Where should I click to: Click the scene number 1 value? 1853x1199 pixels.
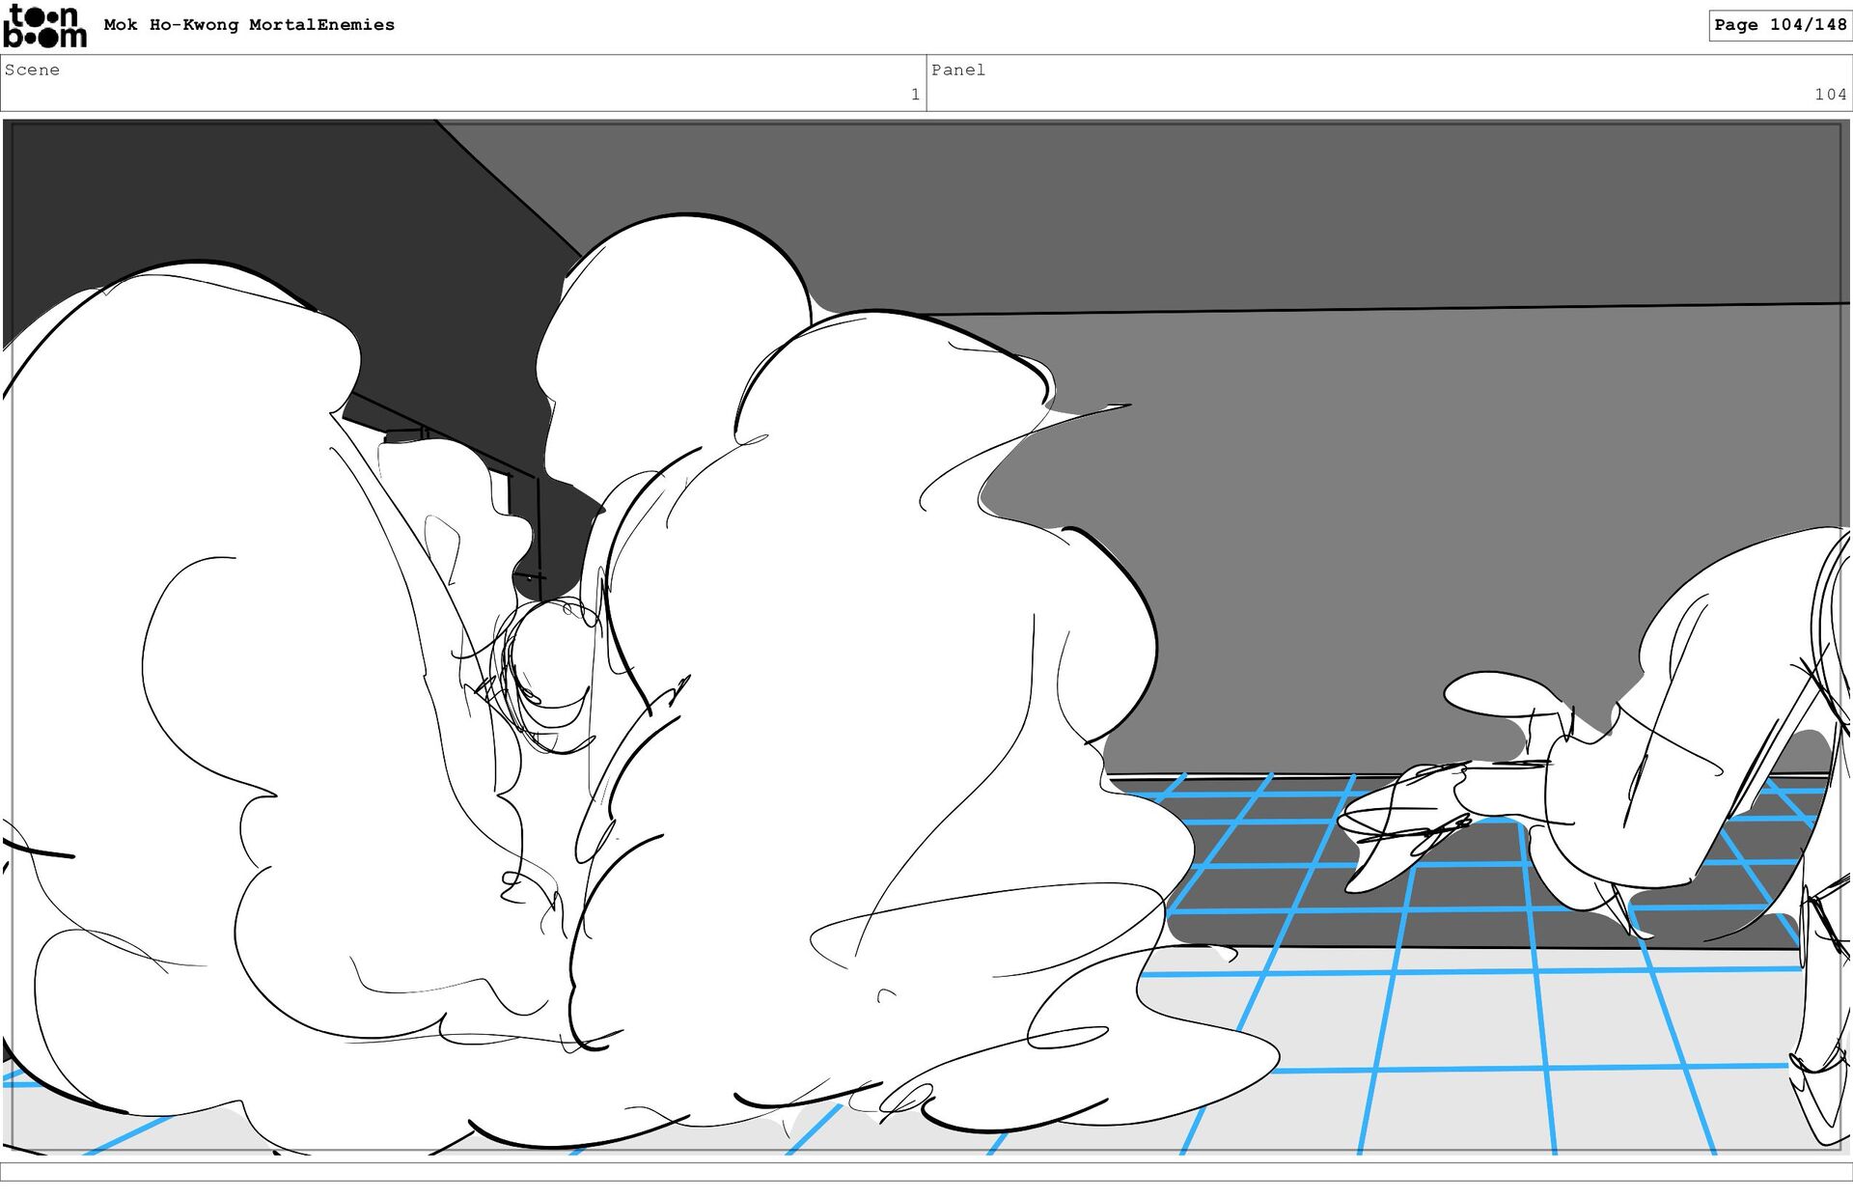click(x=915, y=95)
